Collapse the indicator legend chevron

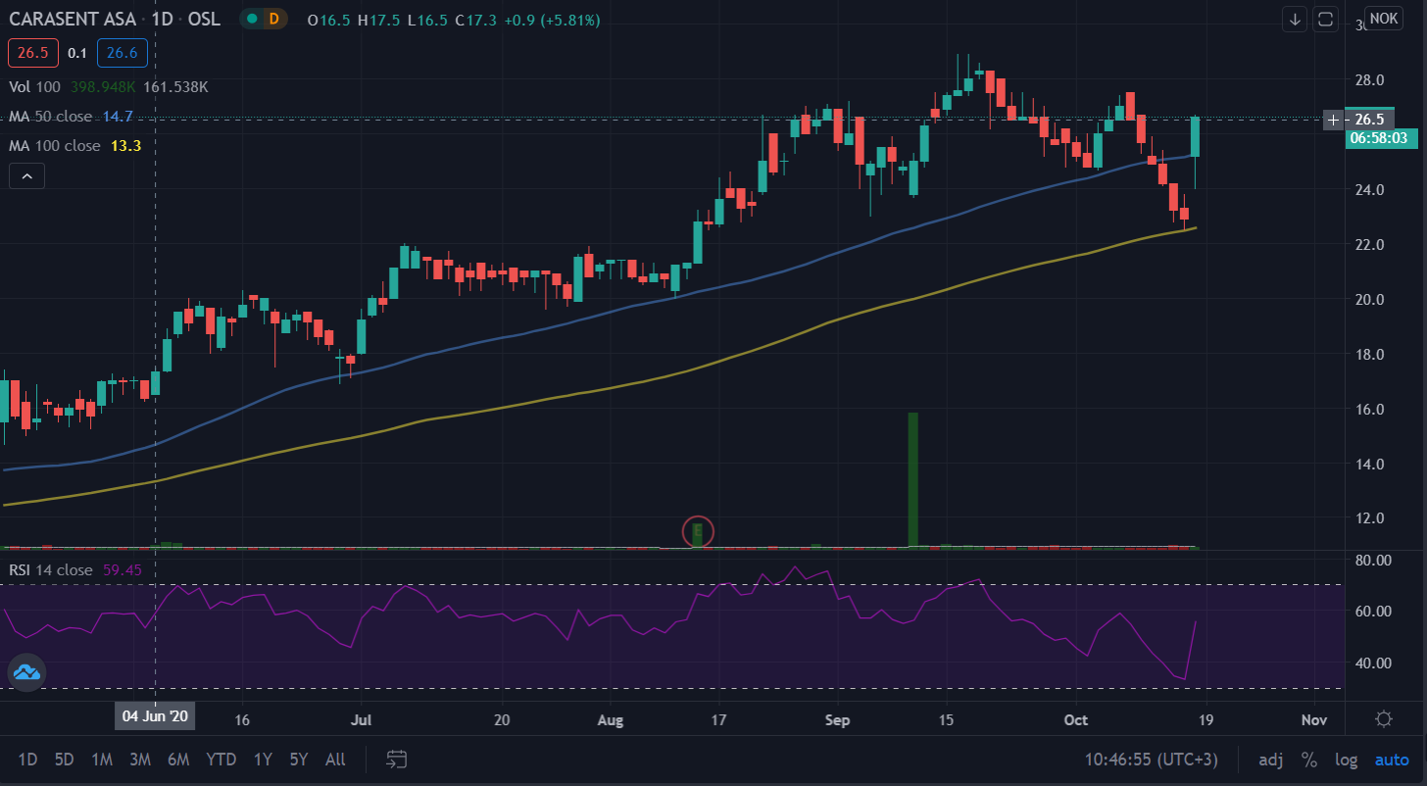pyautogui.click(x=26, y=176)
